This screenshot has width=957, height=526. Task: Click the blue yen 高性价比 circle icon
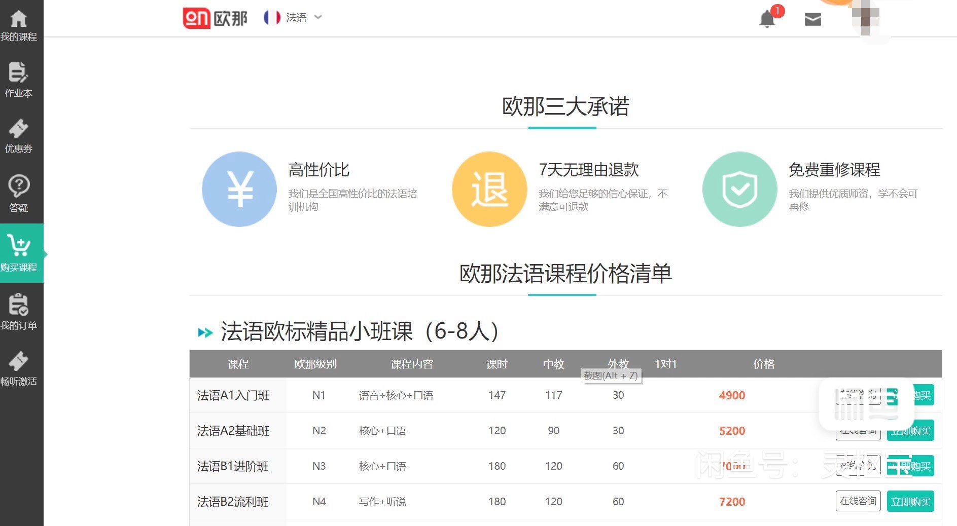pos(239,189)
